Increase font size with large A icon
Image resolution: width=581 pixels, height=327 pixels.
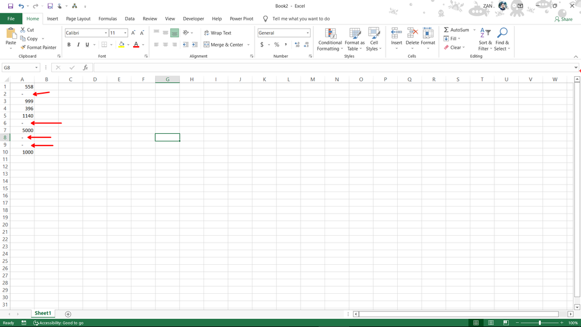(x=133, y=33)
